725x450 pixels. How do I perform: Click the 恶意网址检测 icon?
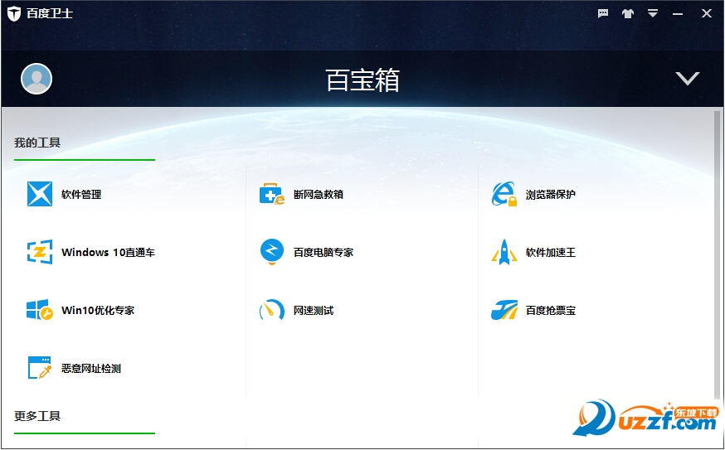pyautogui.click(x=39, y=369)
